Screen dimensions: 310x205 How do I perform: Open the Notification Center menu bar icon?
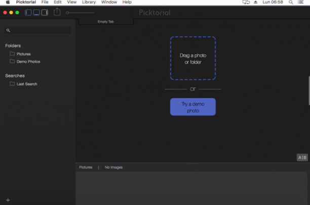click(300, 3)
